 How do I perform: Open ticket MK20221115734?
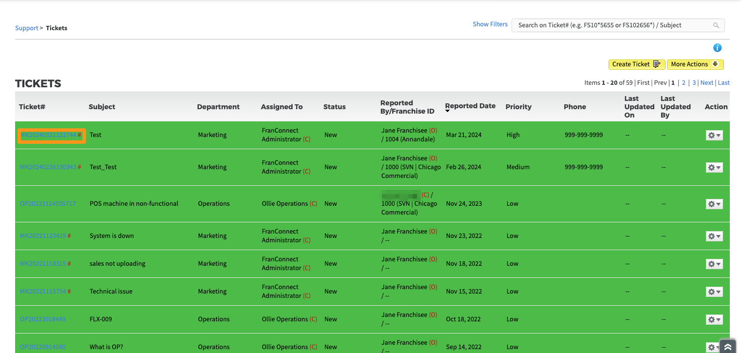click(x=43, y=292)
